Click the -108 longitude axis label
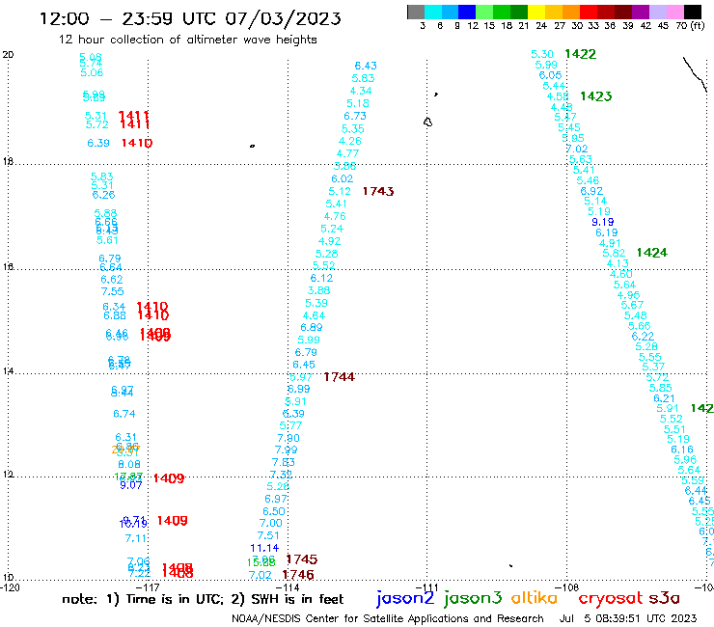This screenshot has width=714, height=627. pos(567,587)
